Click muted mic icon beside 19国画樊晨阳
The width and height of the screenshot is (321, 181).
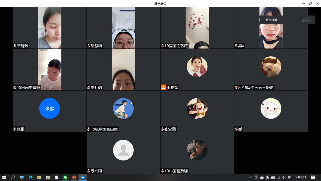click(15, 87)
